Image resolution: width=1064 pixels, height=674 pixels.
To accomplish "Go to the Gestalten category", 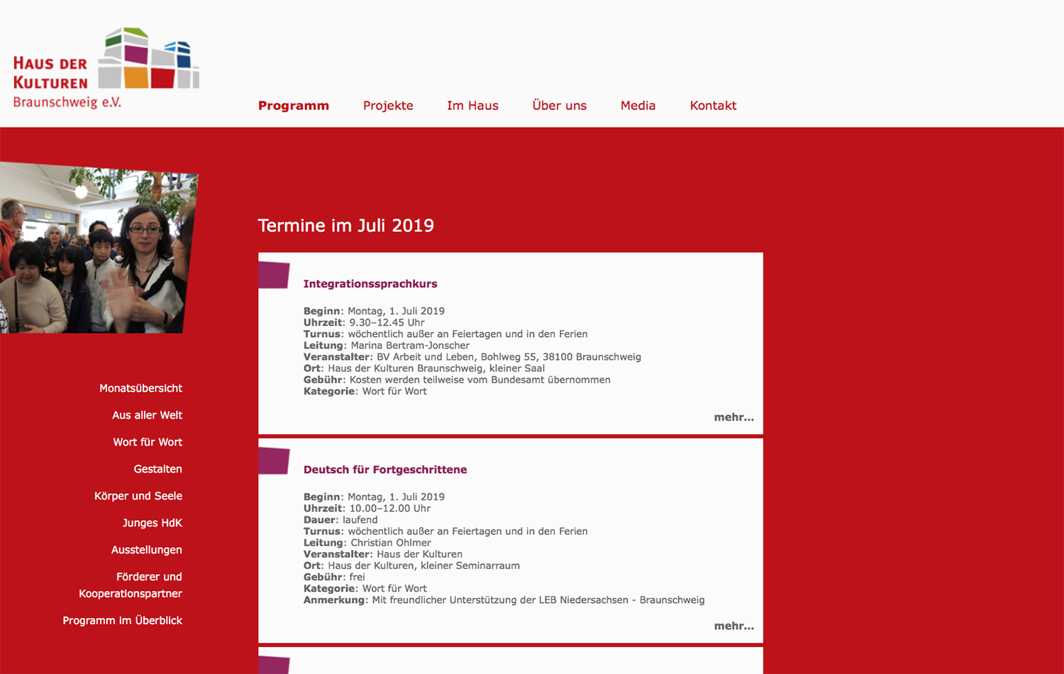I will 157,469.
